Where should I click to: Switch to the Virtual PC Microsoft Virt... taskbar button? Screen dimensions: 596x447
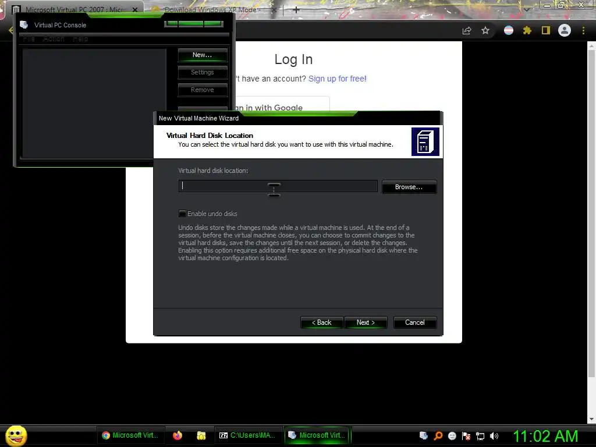click(317, 435)
